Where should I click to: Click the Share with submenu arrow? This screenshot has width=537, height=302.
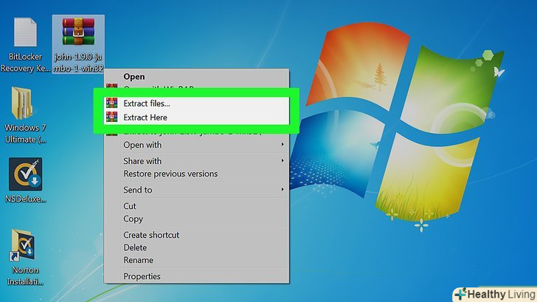coord(283,161)
